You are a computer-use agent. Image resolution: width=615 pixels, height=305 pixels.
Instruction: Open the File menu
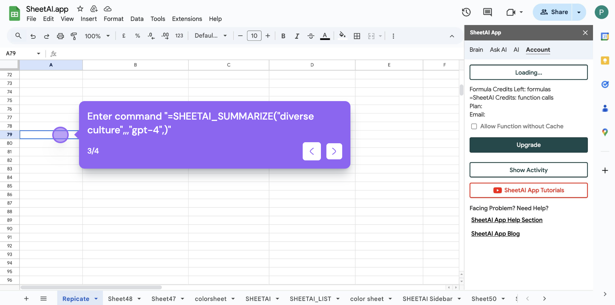click(31, 19)
